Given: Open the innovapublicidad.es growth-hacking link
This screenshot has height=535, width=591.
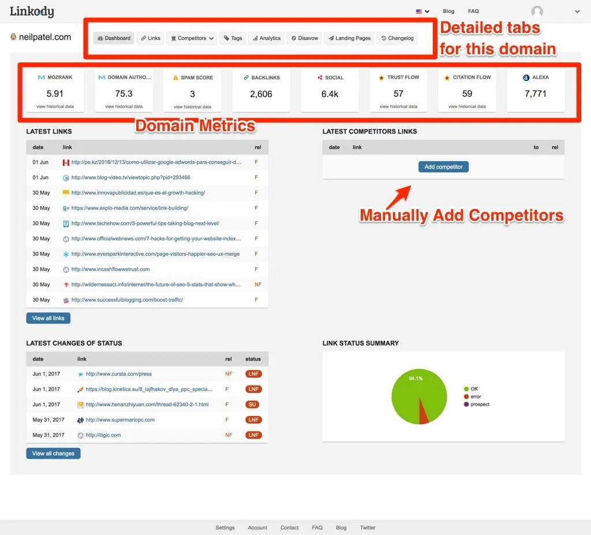Looking at the screenshot, I should click(x=138, y=193).
